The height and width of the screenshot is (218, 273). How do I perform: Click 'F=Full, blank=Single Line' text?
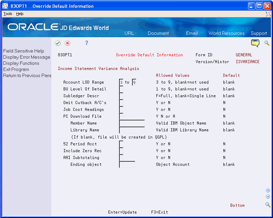click(x=186, y=96)
